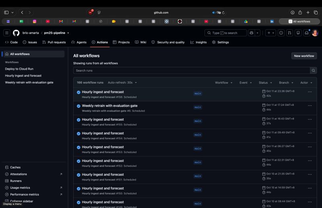Expand the Copilot dropdown arrow in header
The width and height of the screenshot is (322, 208).
[x=257, y=33]
